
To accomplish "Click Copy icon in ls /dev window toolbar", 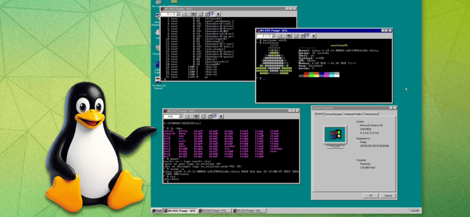I will [x=193, y=116].
